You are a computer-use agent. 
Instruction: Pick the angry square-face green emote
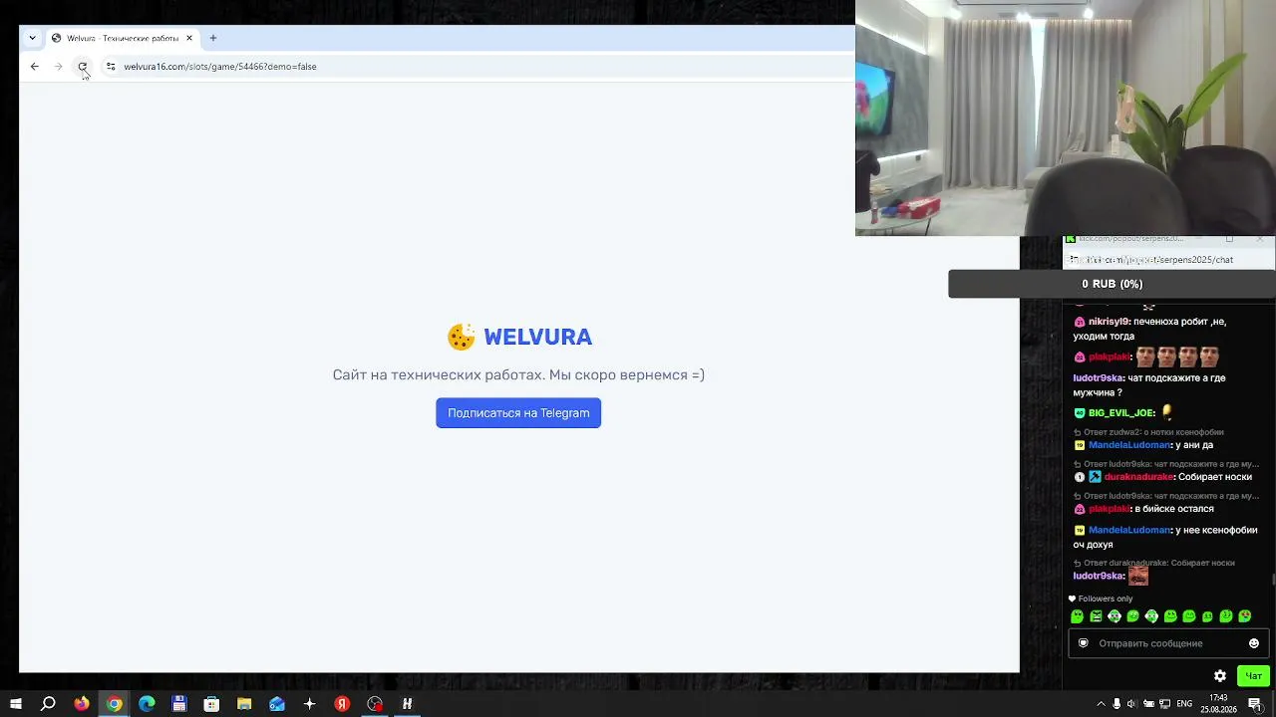[x=1096, y=616]
